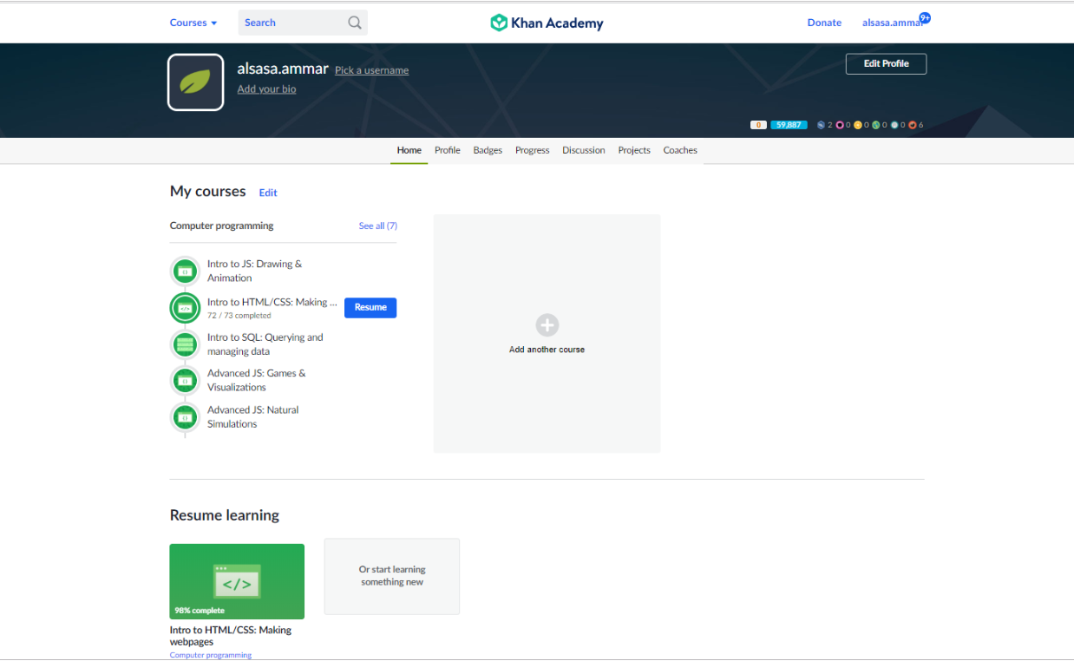Viewport: 1074px width, 661px height.
Task: Switch to the Progress tab
Action: [x=532, y=150]
